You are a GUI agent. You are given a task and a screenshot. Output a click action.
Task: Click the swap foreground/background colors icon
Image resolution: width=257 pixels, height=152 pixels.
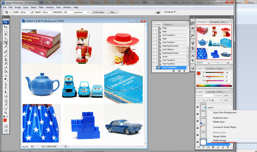(7, 116)
